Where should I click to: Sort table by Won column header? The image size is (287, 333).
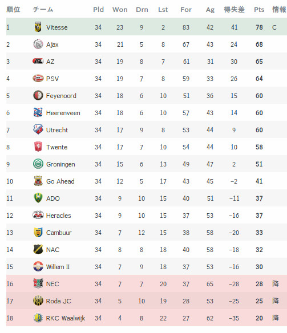120,10
